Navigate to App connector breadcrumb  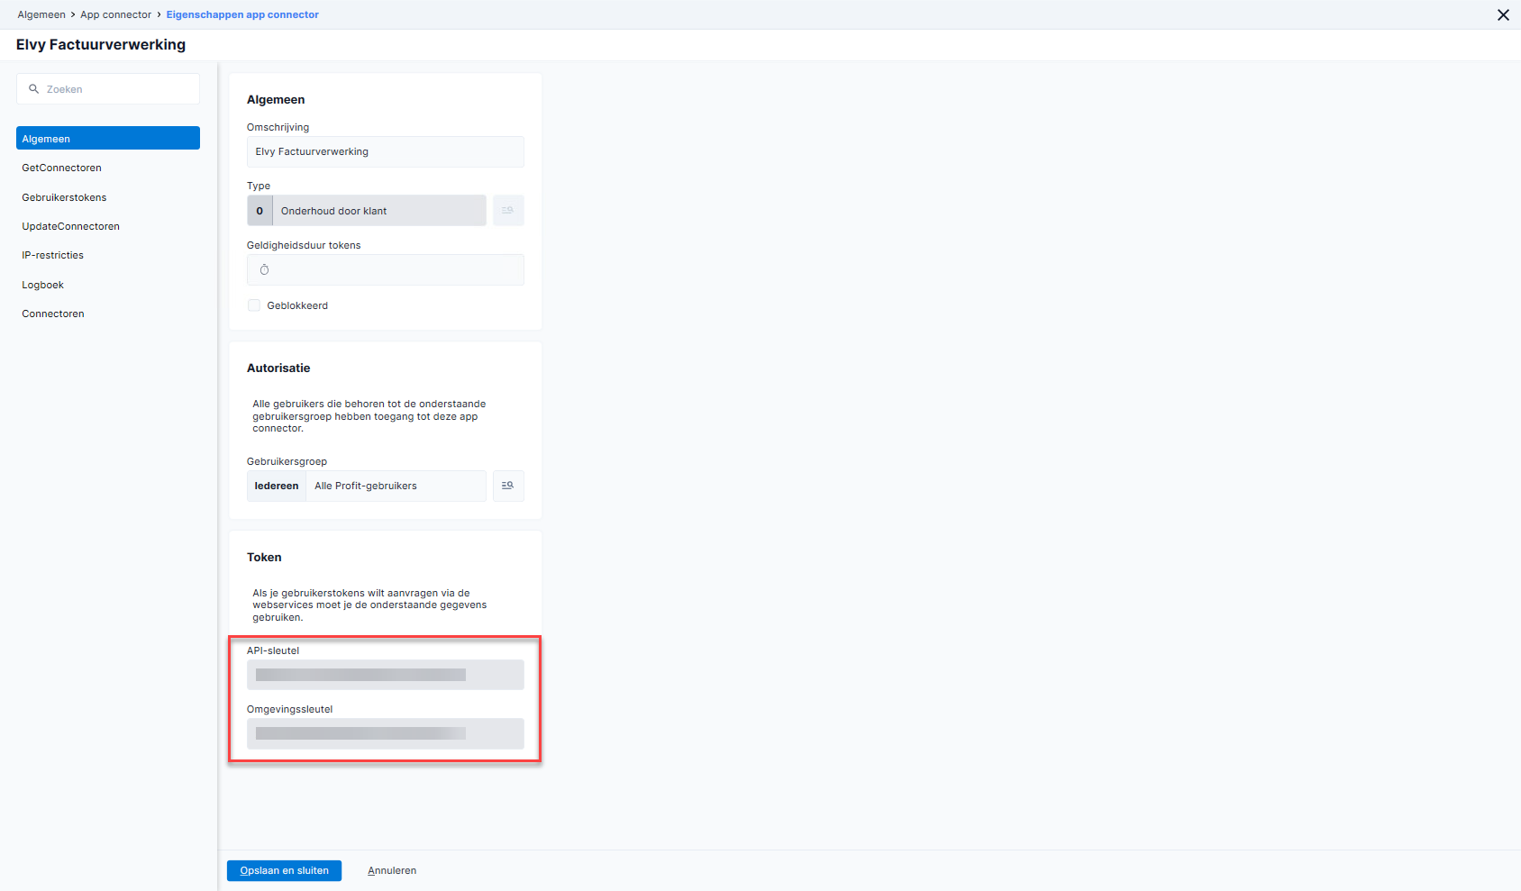[x=115, y=14]
